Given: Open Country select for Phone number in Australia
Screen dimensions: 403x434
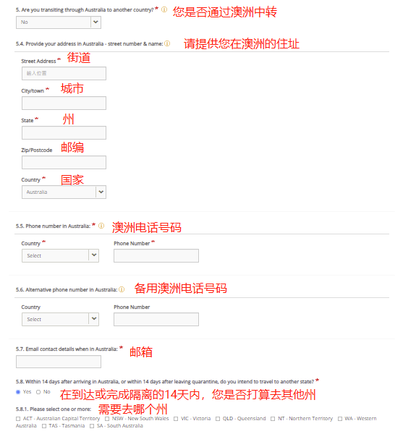Looking at the screenshot, I should 60,255.
